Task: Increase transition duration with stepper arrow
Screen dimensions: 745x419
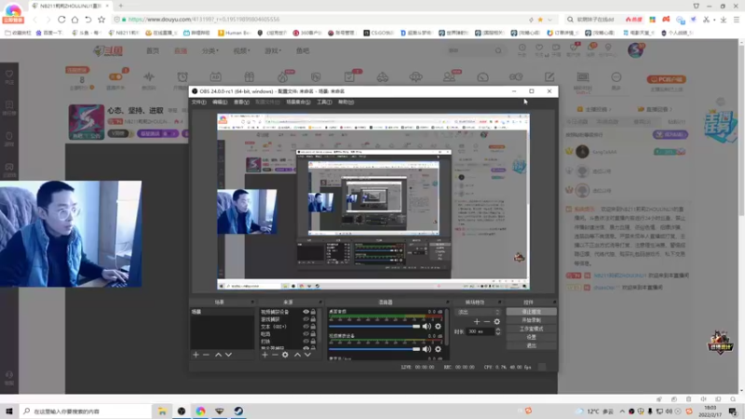Action: (498, 330)
